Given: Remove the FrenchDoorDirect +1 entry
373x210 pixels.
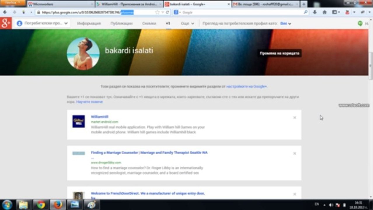Looking at the screenshot, I should tap(295, 194).
